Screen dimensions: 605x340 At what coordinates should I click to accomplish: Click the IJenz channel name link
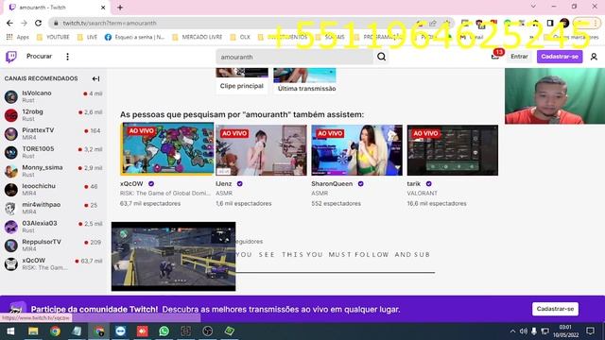[224, 184]
